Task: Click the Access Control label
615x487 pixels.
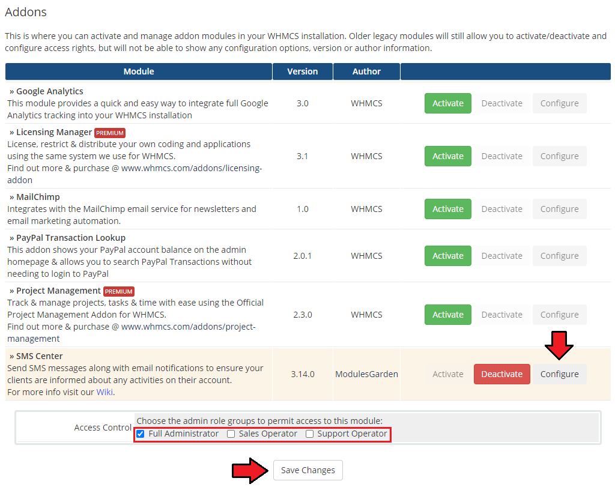Action: point(103,428)
